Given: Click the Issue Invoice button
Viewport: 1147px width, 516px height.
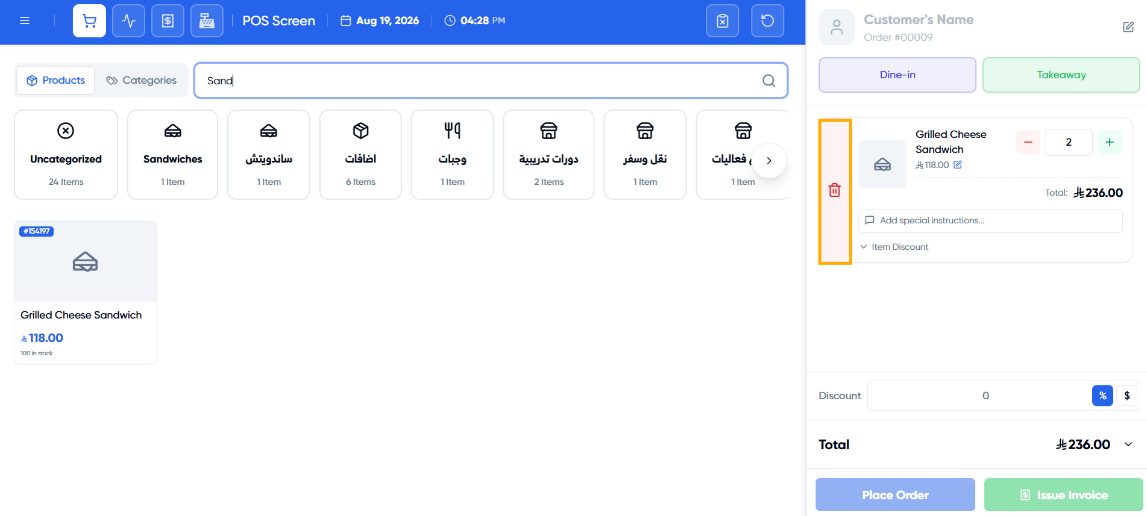Looking at the screenshot, I should (x=1063, y=495).
